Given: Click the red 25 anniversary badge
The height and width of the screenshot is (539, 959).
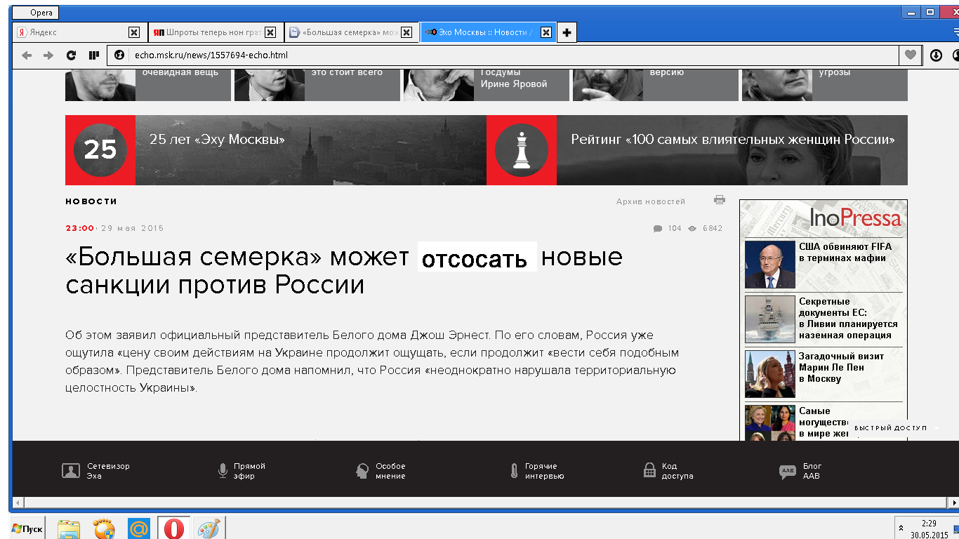Looking at the screenshot, I should pos(100,150).
